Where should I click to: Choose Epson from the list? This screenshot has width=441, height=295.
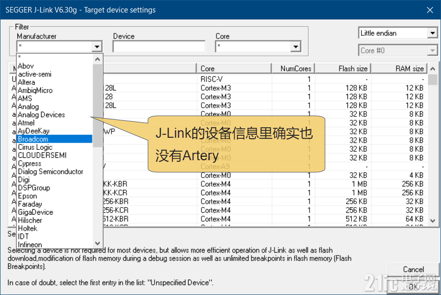pyautogui.click(x=54, y=196)
